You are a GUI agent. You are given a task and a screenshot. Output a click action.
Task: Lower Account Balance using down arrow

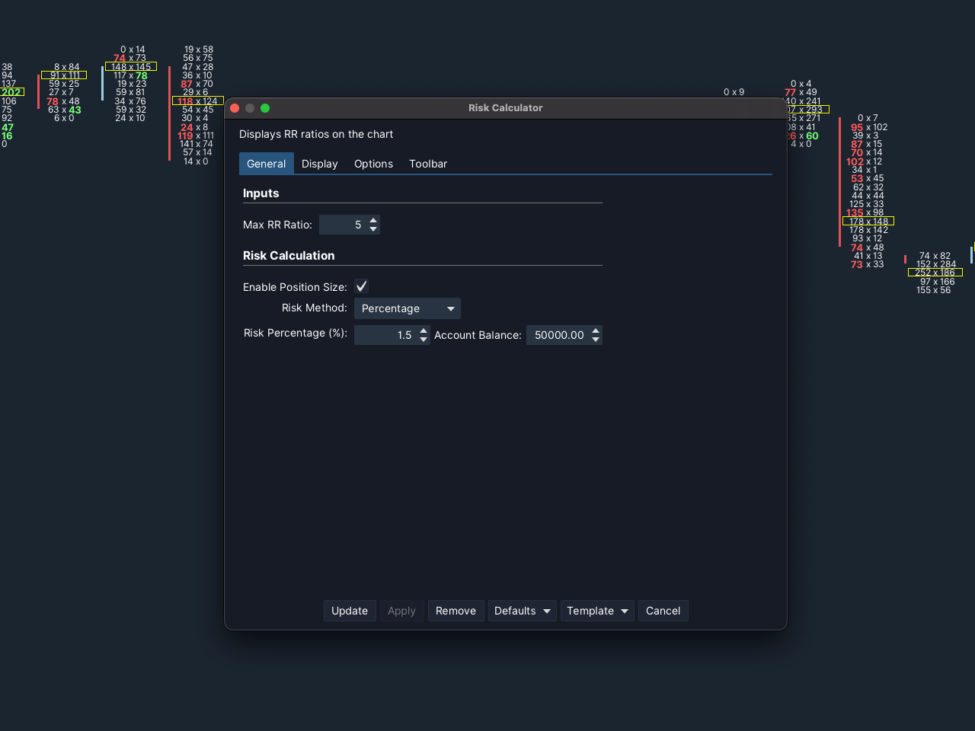pyautogui.click(x=596, y=340)
